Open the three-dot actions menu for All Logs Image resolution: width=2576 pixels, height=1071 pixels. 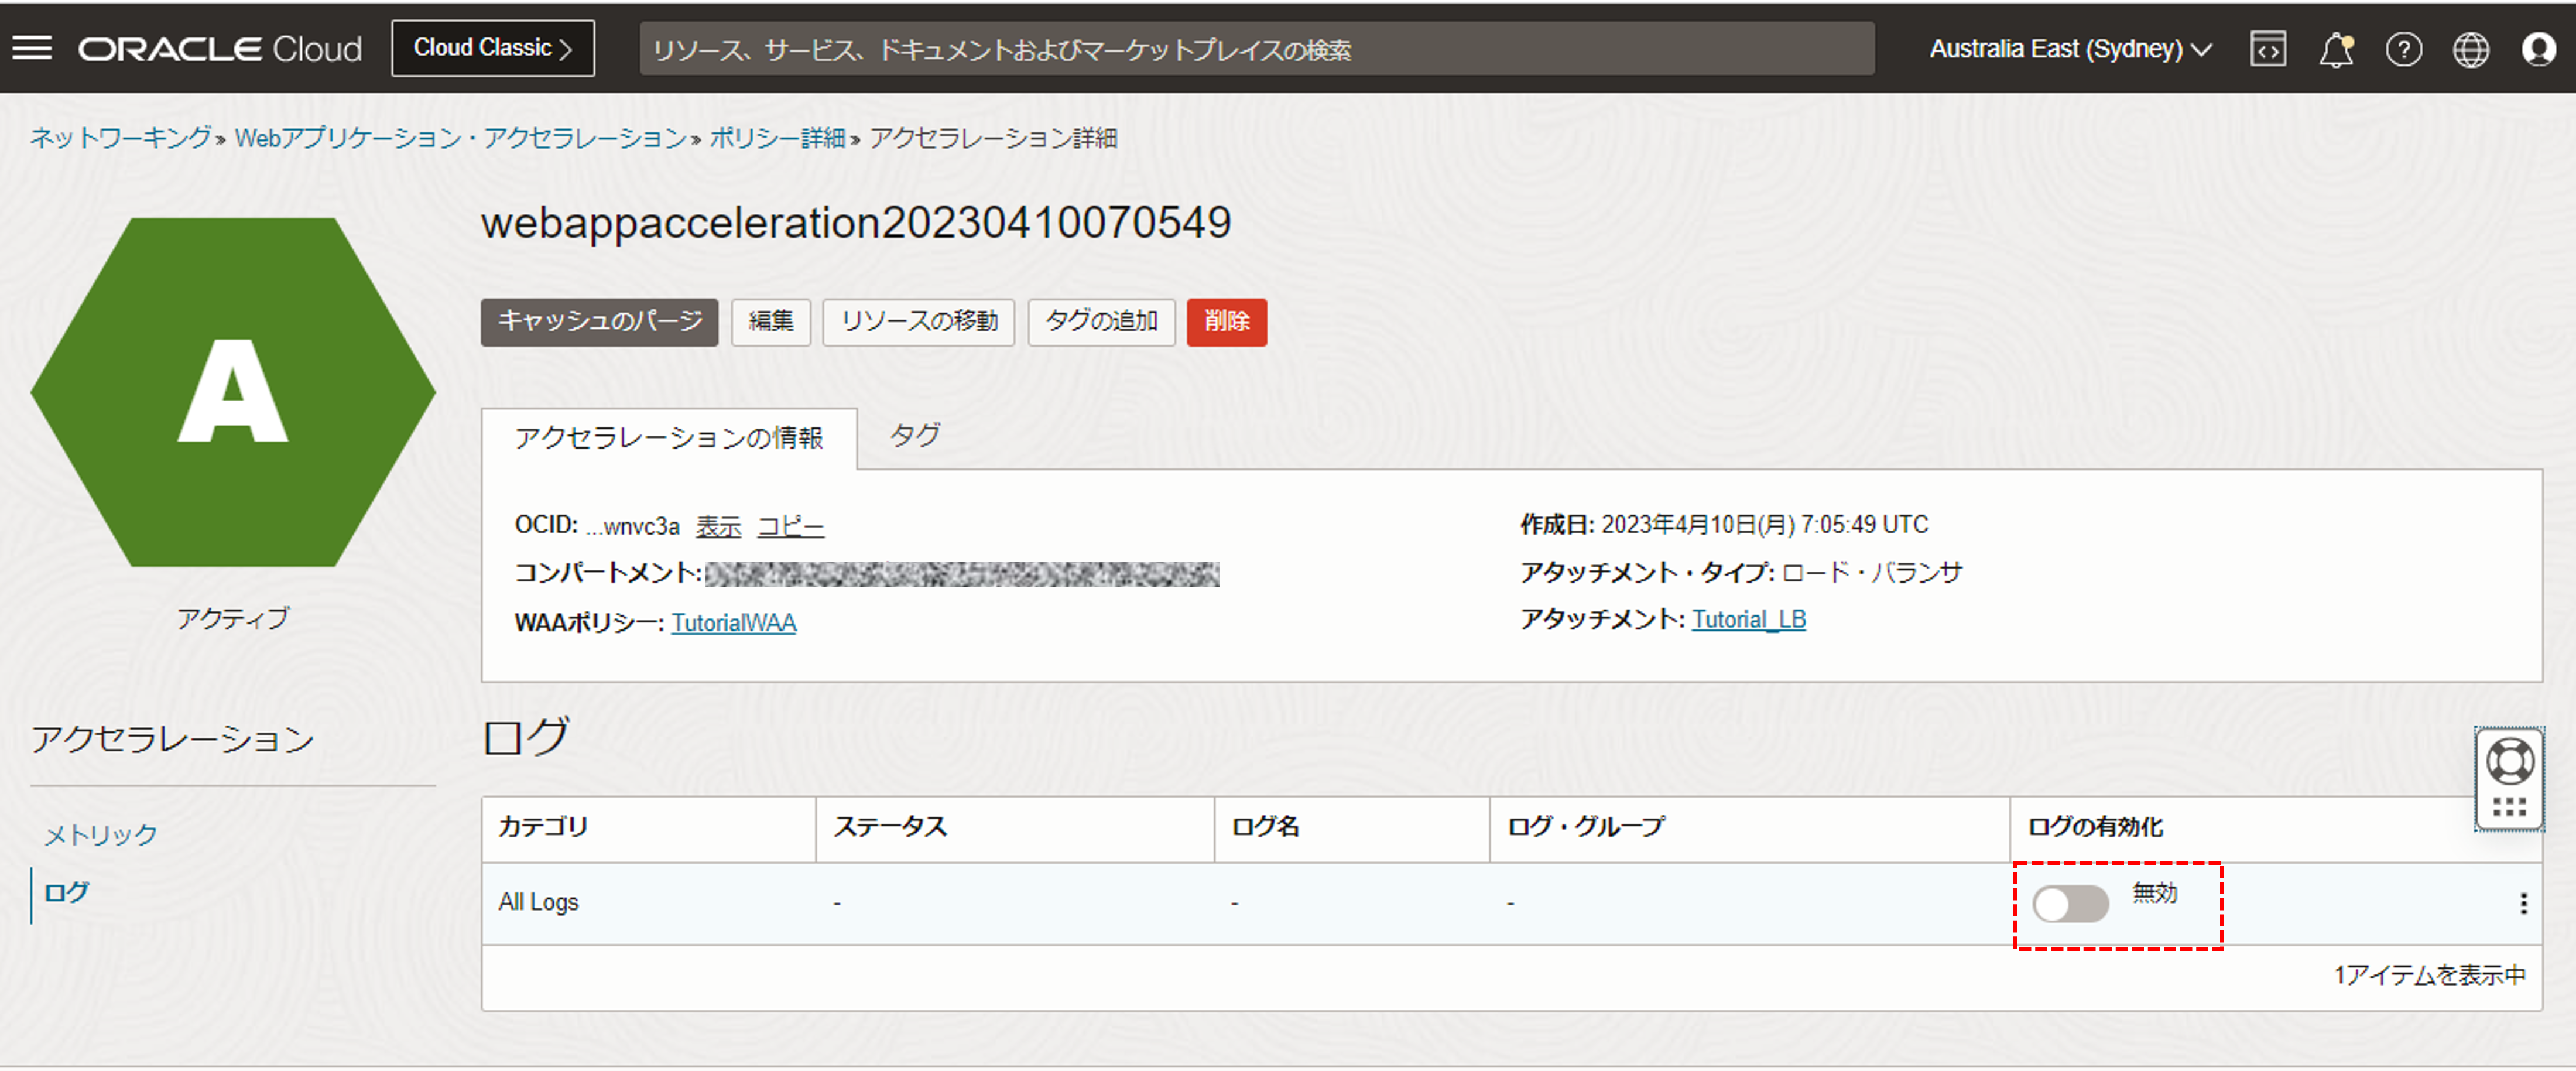2523,903
